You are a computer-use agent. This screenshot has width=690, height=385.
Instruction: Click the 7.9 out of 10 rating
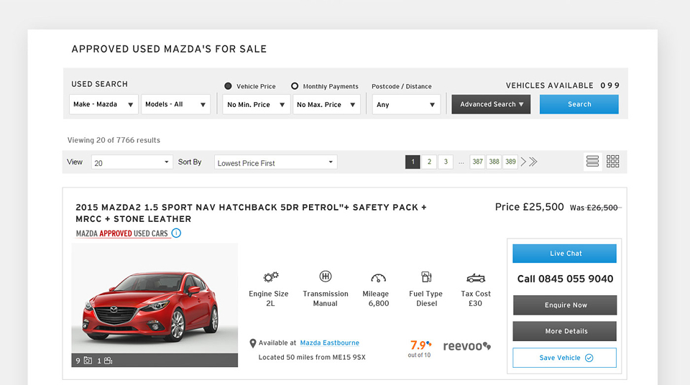tap(419, 348)
